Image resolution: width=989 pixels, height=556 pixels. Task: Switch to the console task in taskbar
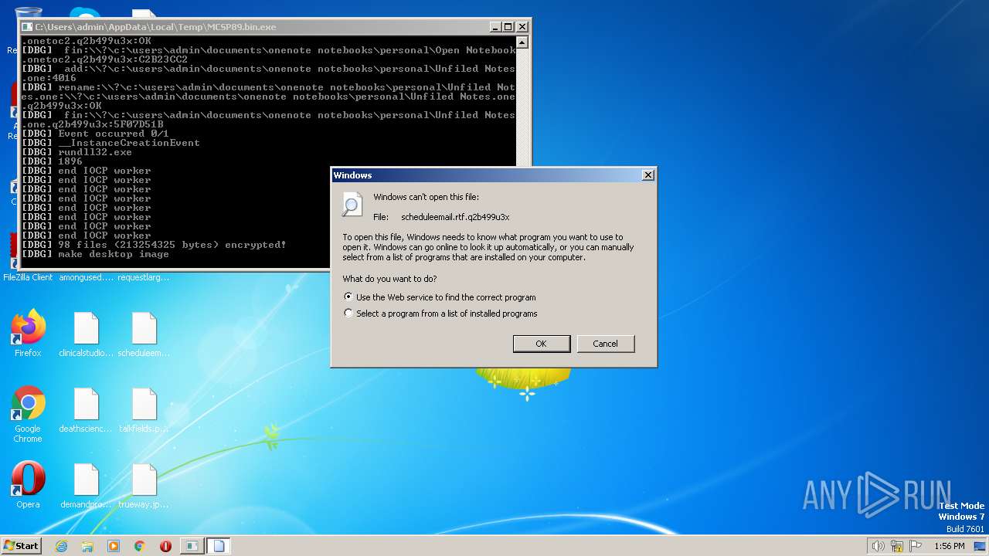(191, 546)
